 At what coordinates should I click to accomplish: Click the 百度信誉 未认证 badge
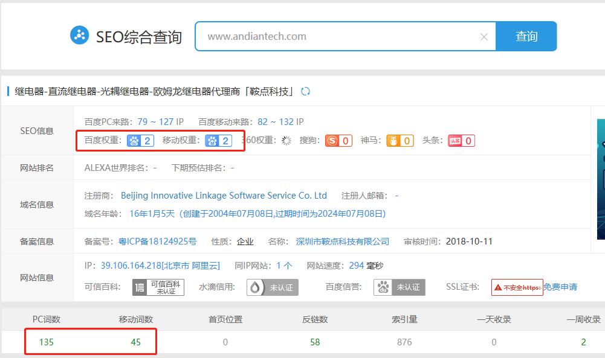coord(400,287)
